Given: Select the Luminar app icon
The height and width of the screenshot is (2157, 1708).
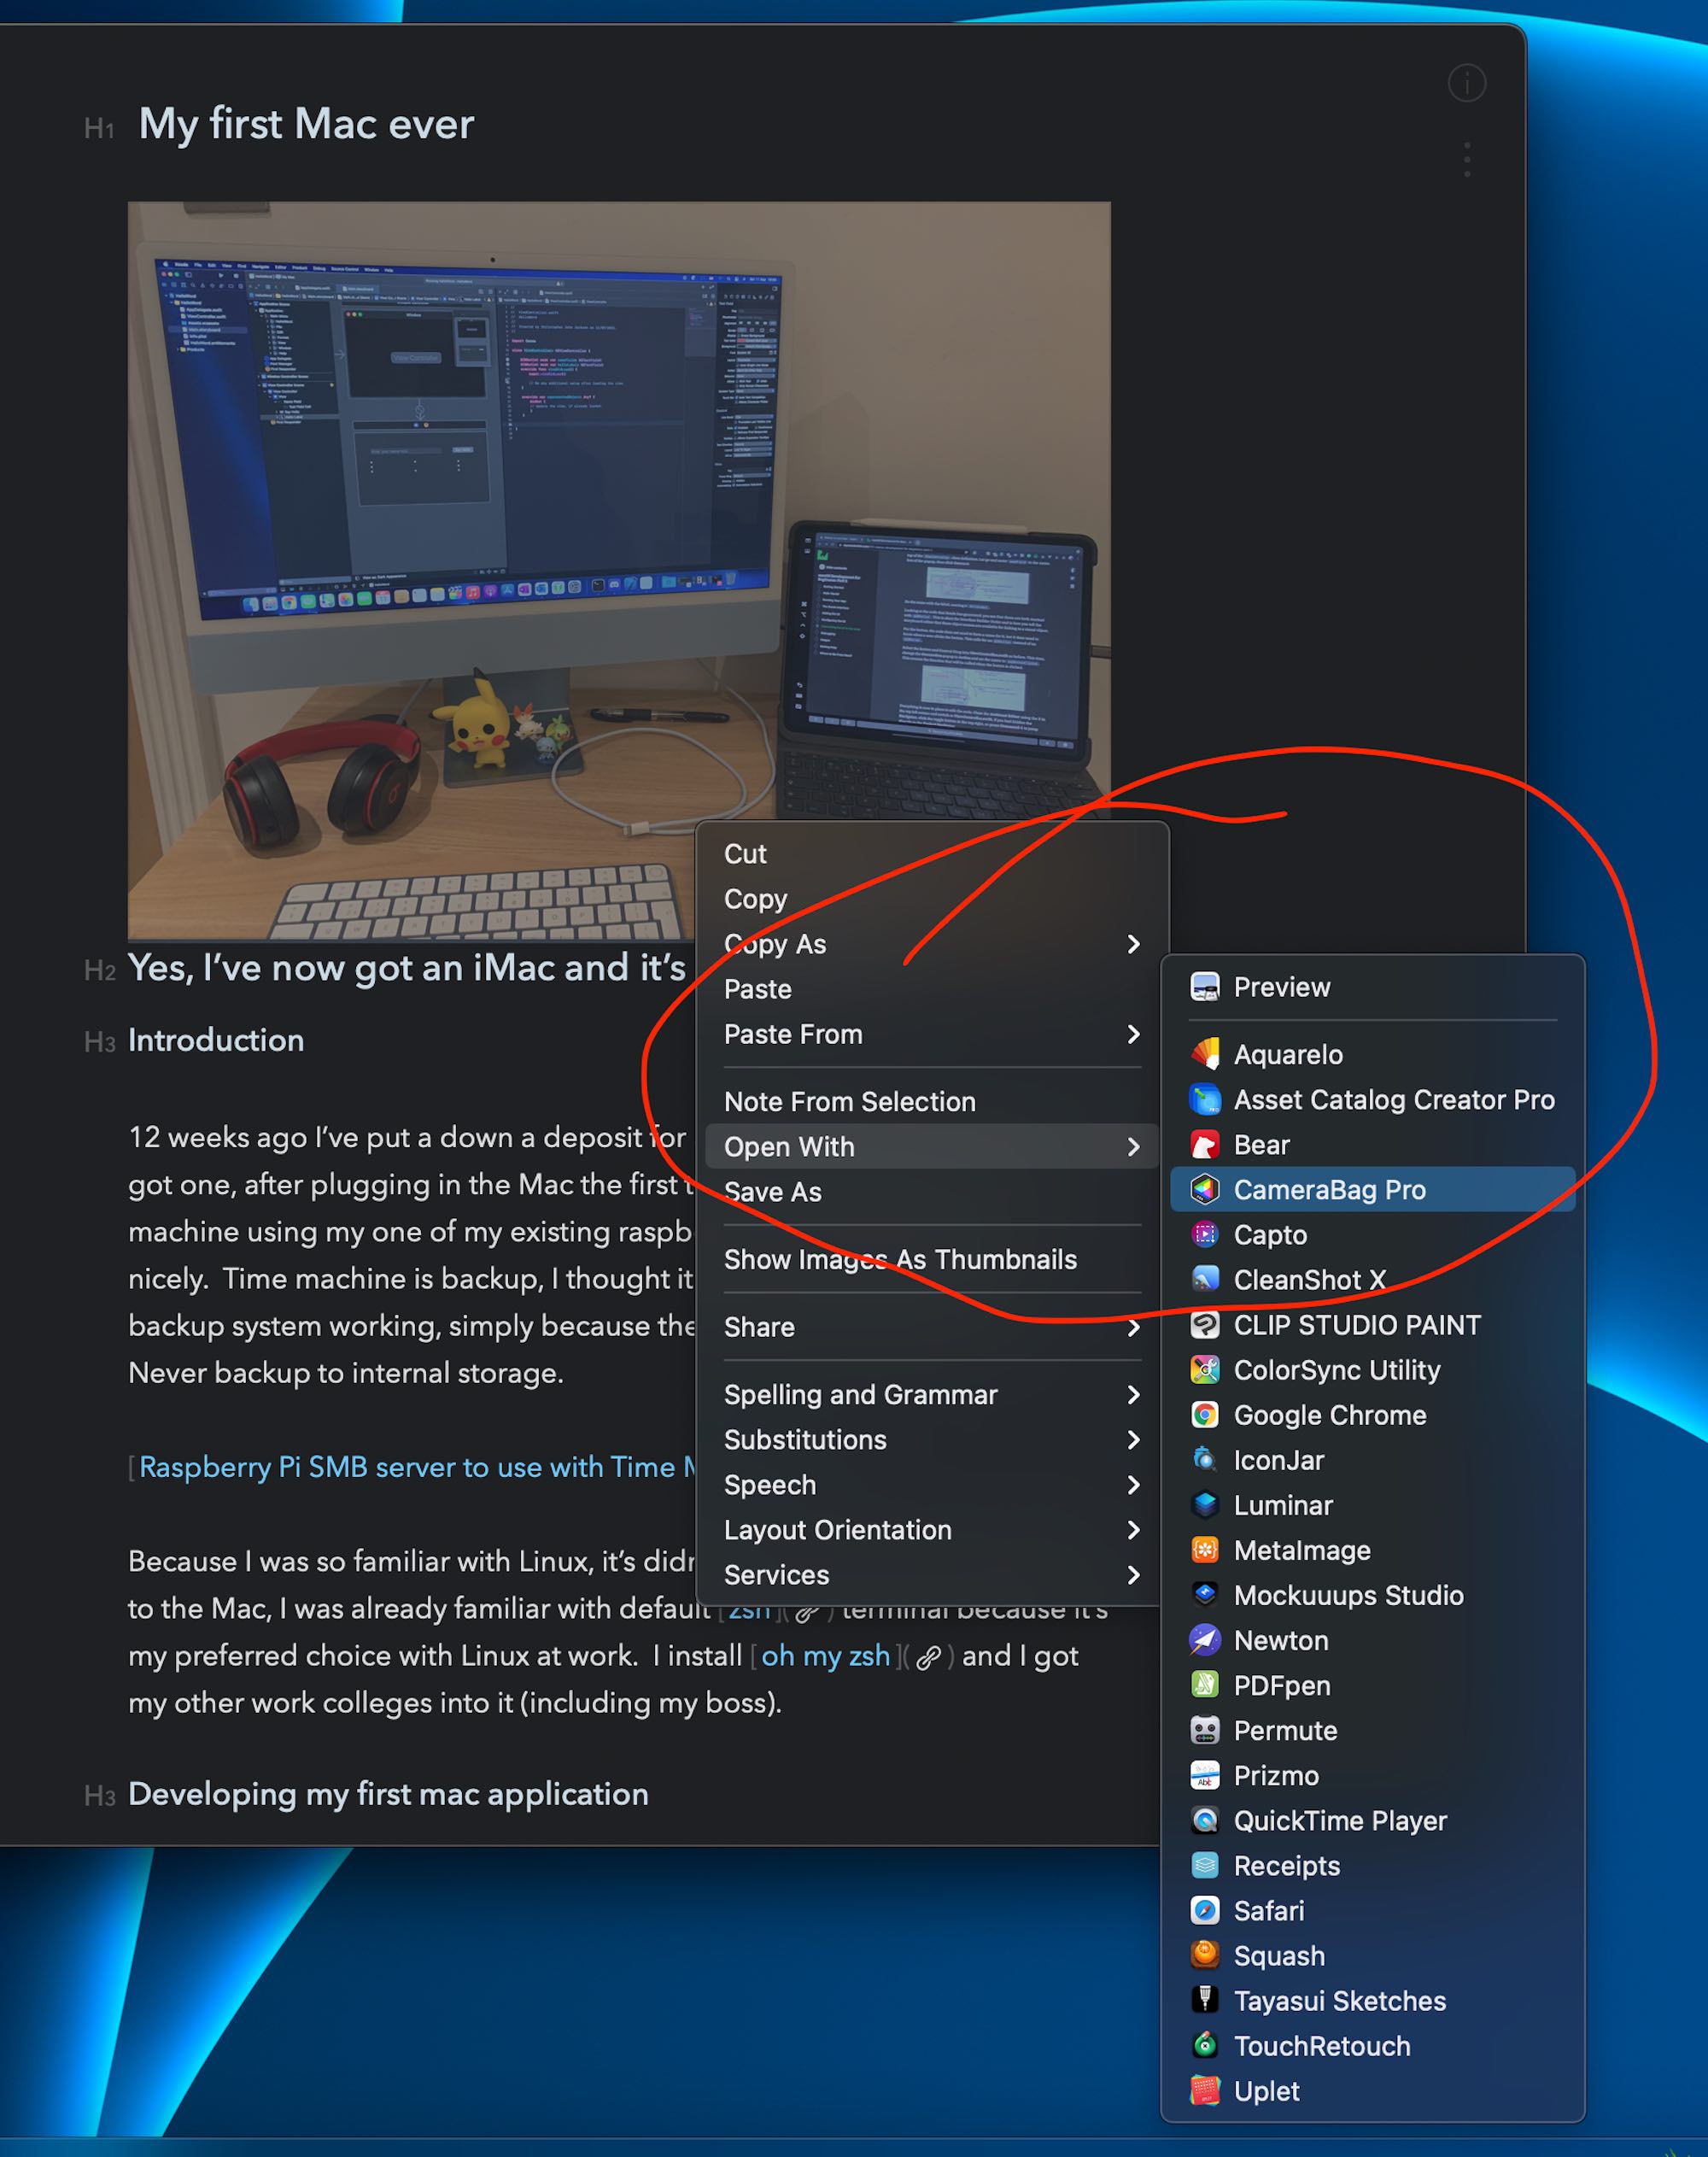Looking at the screenshot, I should [x=1205, y=1504].
